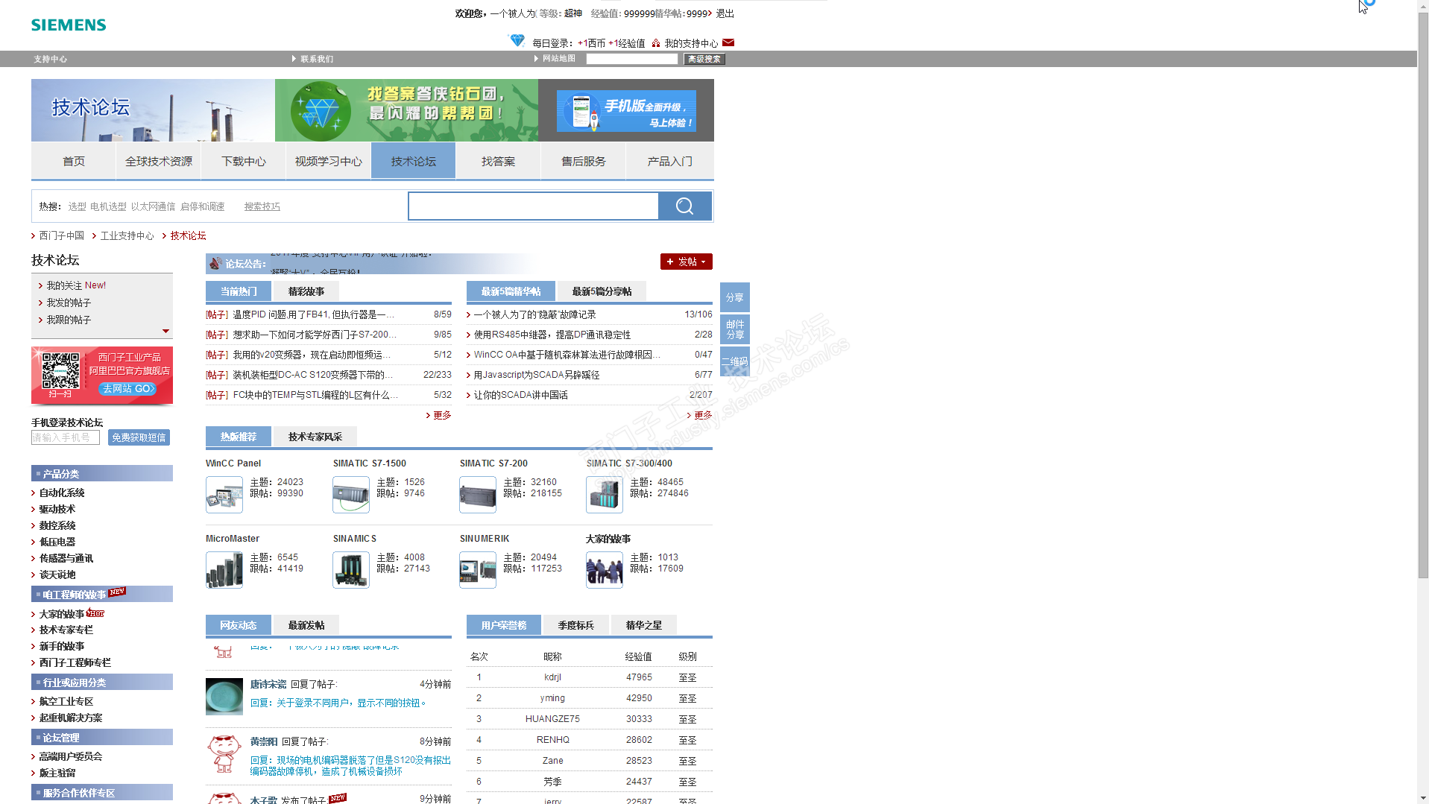Switch to 精华之星 tab

[644, 625]
